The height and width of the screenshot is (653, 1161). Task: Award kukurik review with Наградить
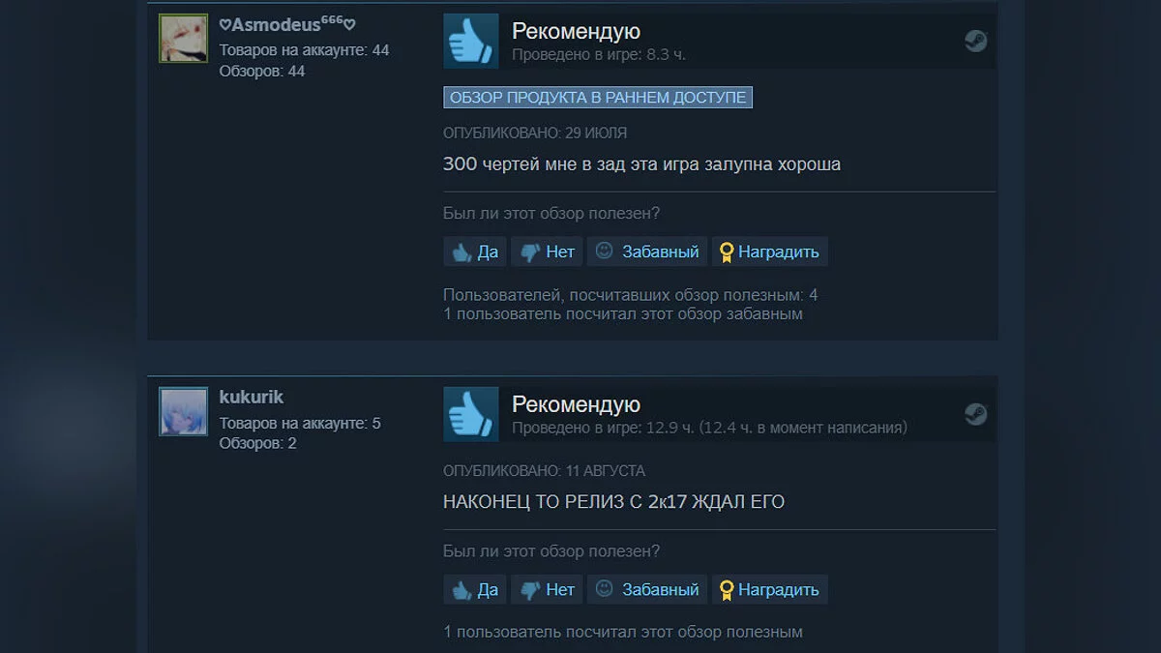pos(770,589)
